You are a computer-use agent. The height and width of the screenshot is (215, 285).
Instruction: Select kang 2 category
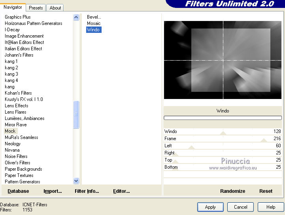11,68
